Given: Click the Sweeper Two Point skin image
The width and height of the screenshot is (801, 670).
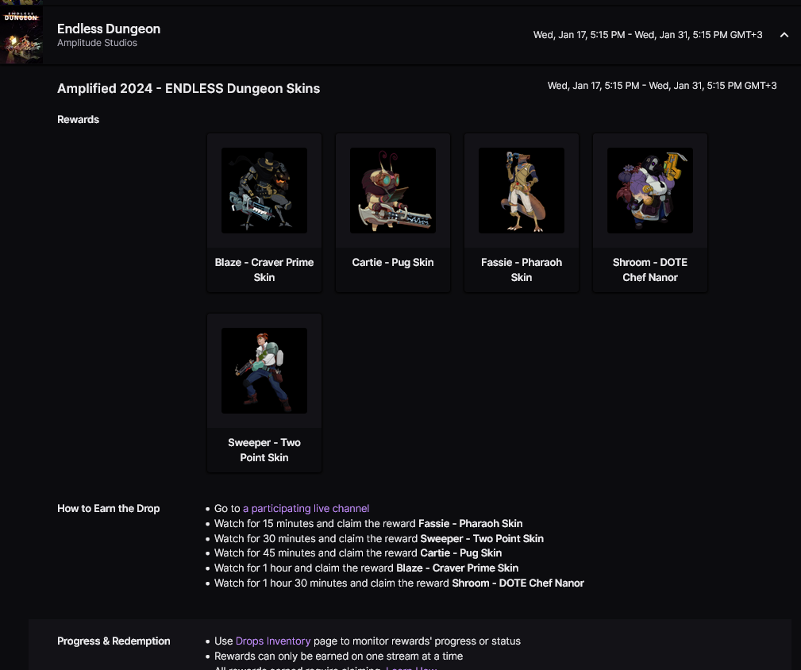Looking at the screenshot, I should point(264,371).
